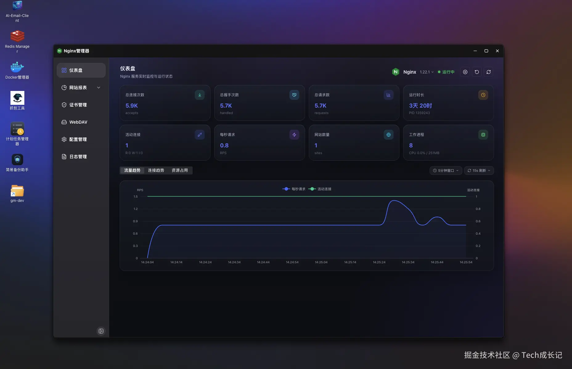Switch to the 连接趋势 tab
The width and height of the screenshot is (572, 369).
pyautogui.click(x=156, y=170)
